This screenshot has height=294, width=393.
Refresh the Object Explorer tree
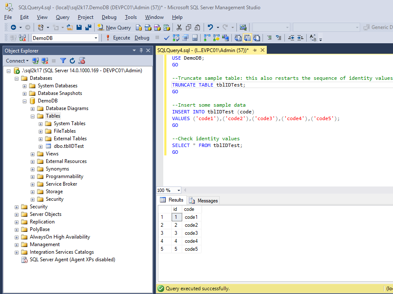tap(72, 61)
